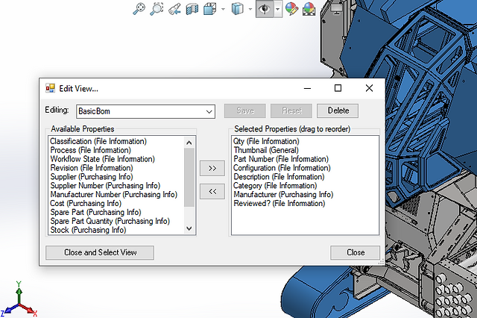Viewport: 477px width, 318px height.
Task: Click the Close button in the dialog
Action: pyautogui.click(x=355, y=252)
